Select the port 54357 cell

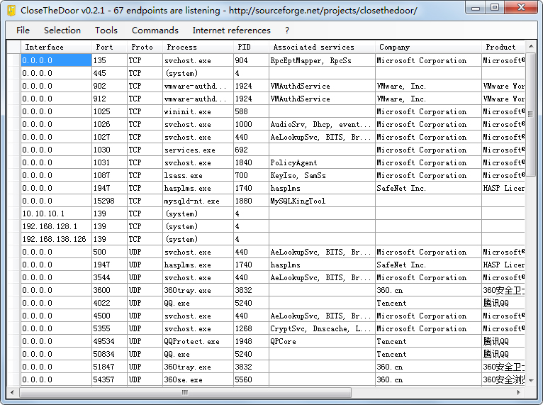click(x=109, y=379)
